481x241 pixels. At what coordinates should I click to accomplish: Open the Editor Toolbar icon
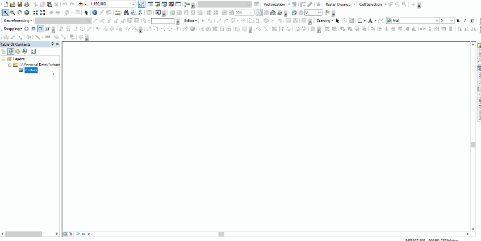[142, 5]
